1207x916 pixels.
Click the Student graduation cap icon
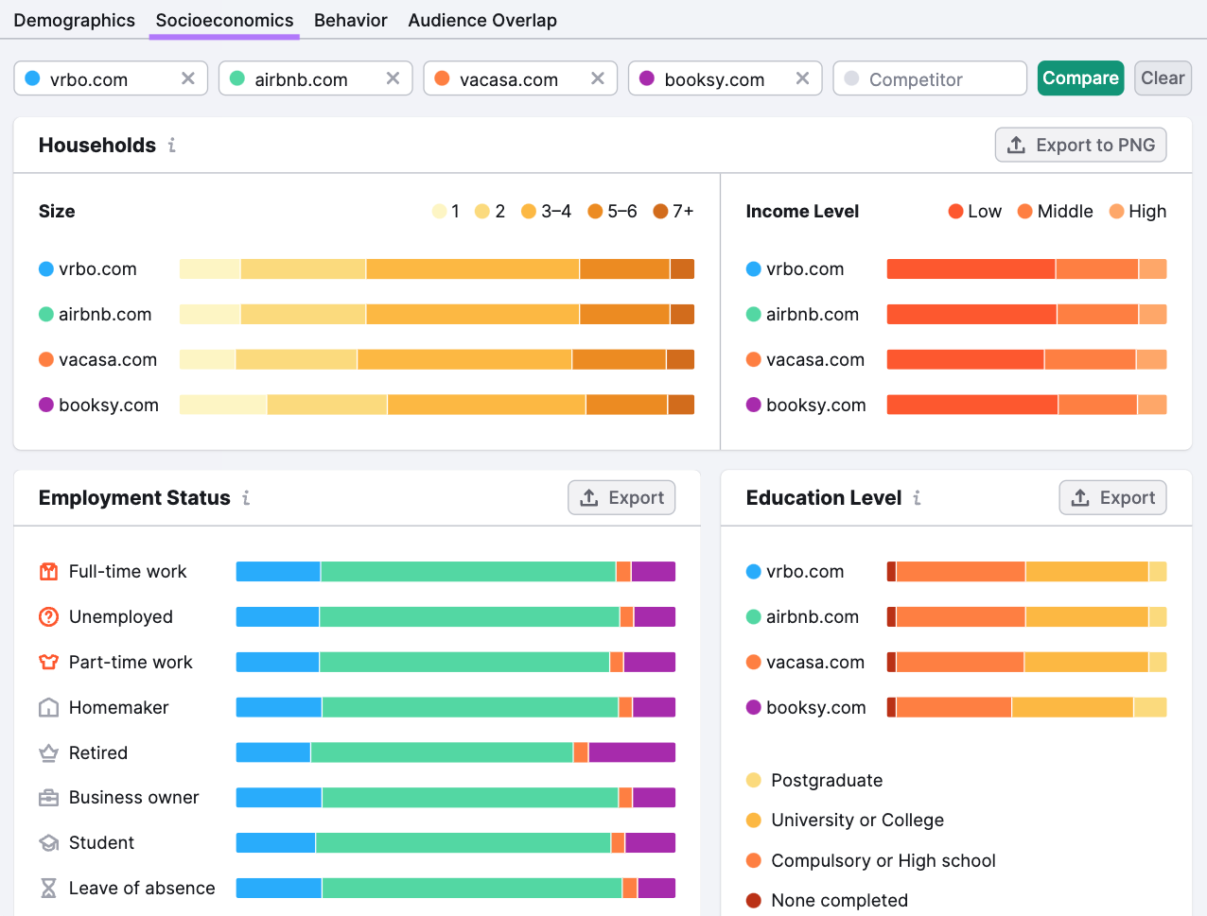[x=49, y=842]
